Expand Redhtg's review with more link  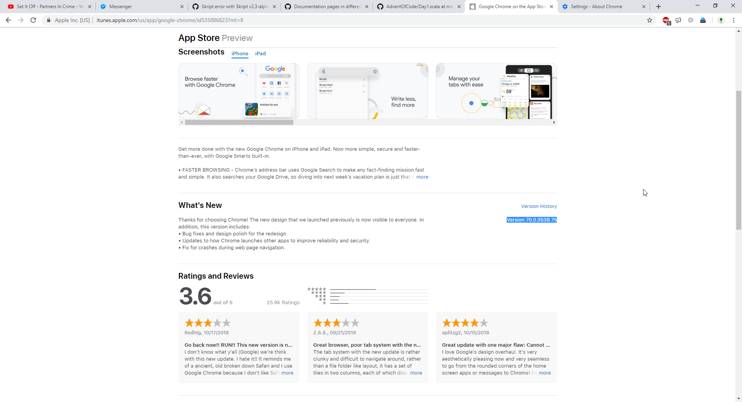[x=287, y=373]
